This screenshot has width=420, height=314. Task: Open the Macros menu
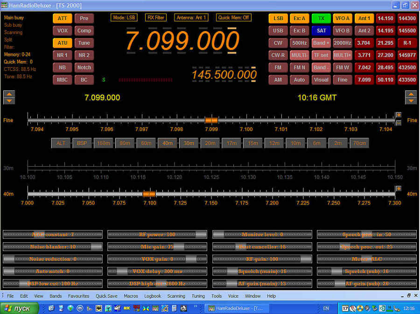(131, 296)
